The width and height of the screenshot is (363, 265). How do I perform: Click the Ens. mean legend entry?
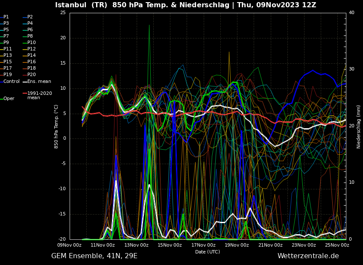pyautogui.click(x=37, y=82)
